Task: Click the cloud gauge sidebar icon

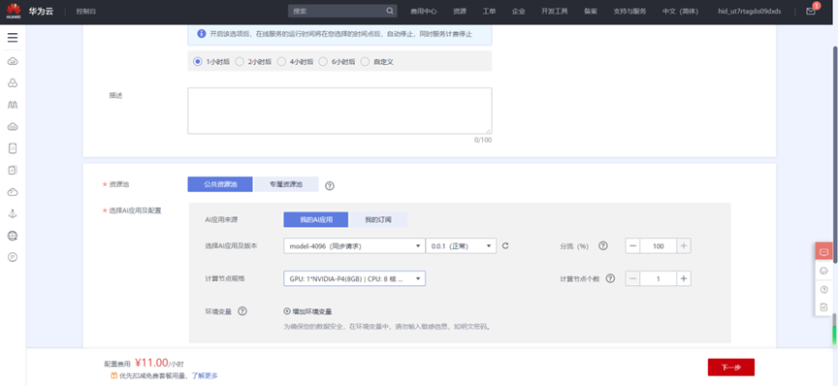Action: click(13, 192)
